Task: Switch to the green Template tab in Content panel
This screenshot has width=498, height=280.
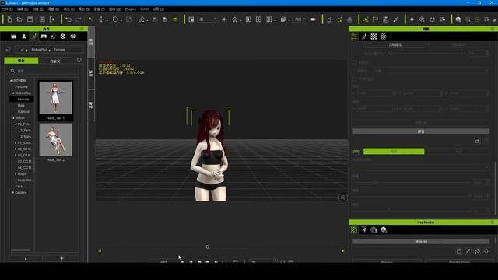Action: 21,61
